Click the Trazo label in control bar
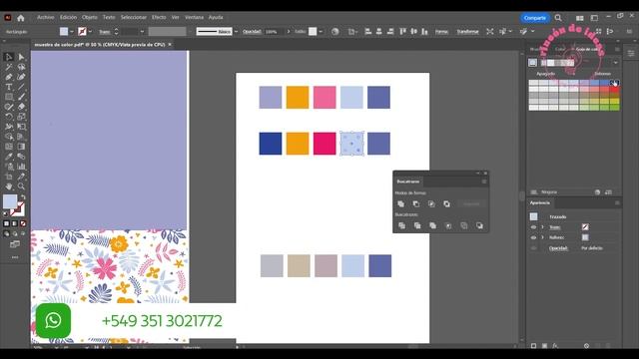Image resolution: width=639 pixels, height=359 pixels. tap(105, 31)
